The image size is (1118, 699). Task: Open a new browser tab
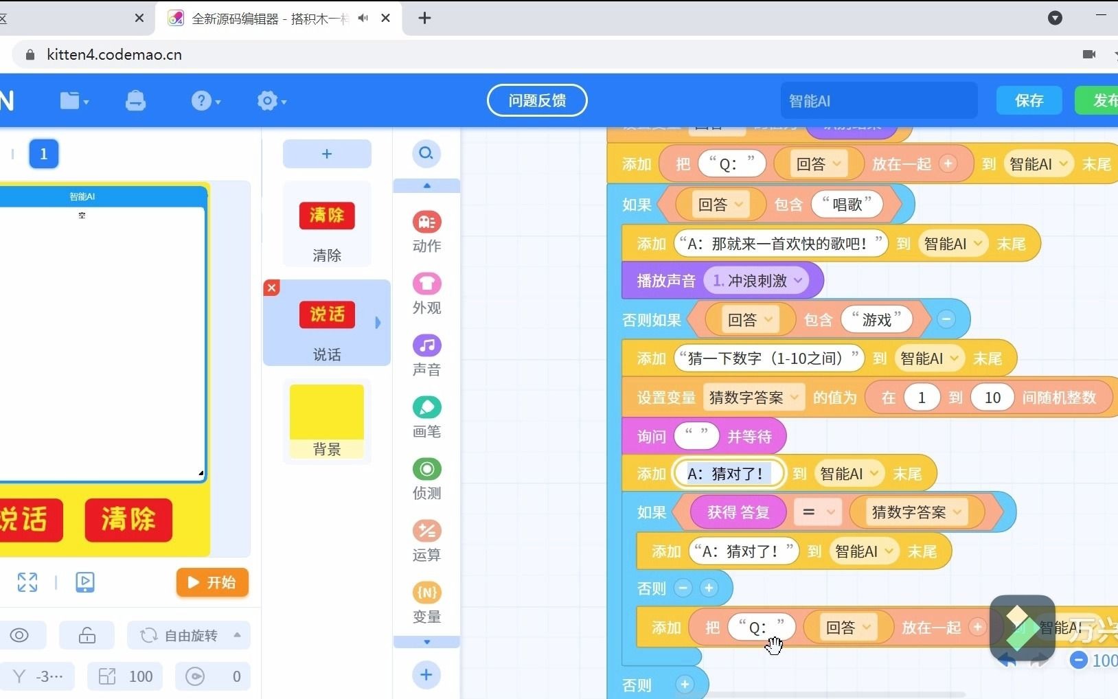point(424,18)
